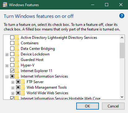
Task: Click the Device Lockdown folder icon
Action: (17, 54)
